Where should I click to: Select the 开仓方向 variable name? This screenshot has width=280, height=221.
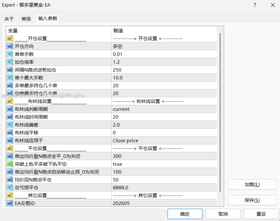point(24,46)
